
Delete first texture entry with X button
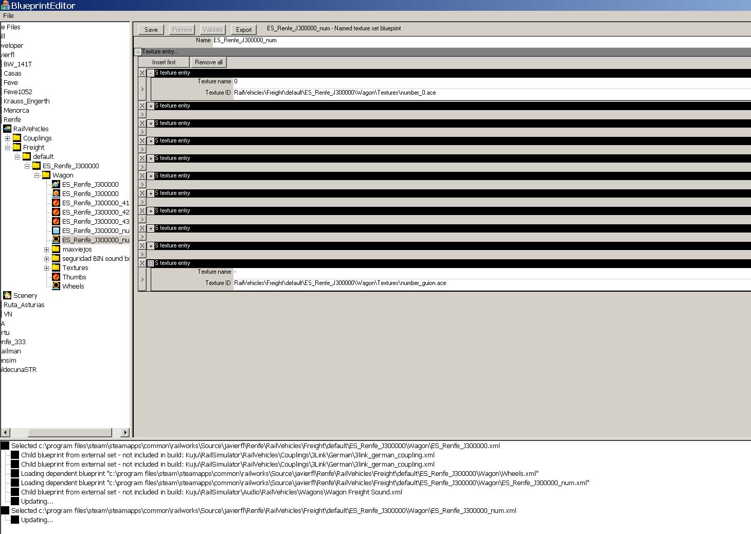coord(142,73)
